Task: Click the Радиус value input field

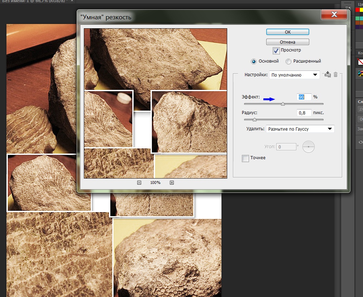Action: coord(304,113)
